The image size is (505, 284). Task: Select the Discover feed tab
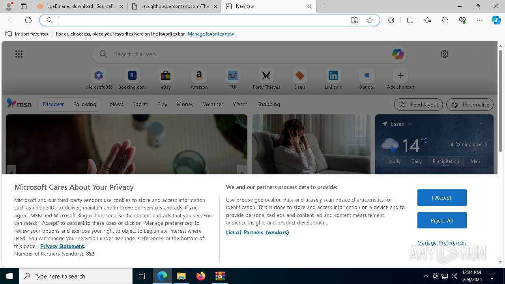point(53,104)
